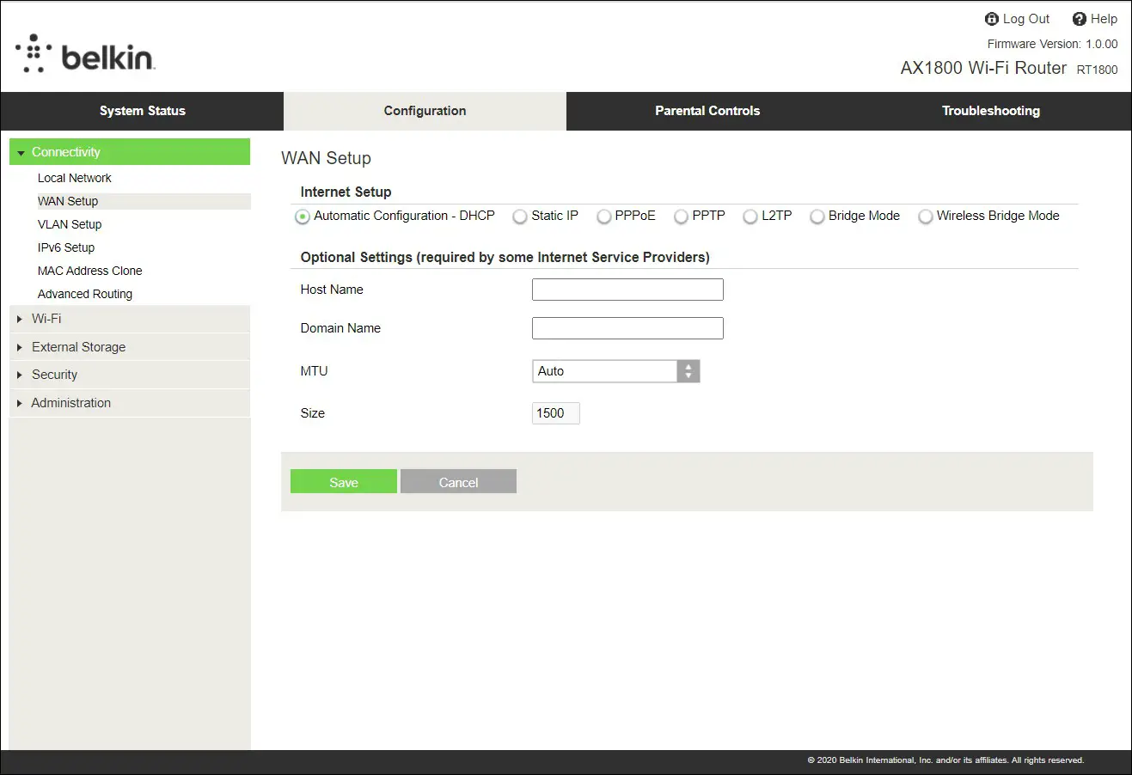Collapse the Connectivity section

click(130, 152)
